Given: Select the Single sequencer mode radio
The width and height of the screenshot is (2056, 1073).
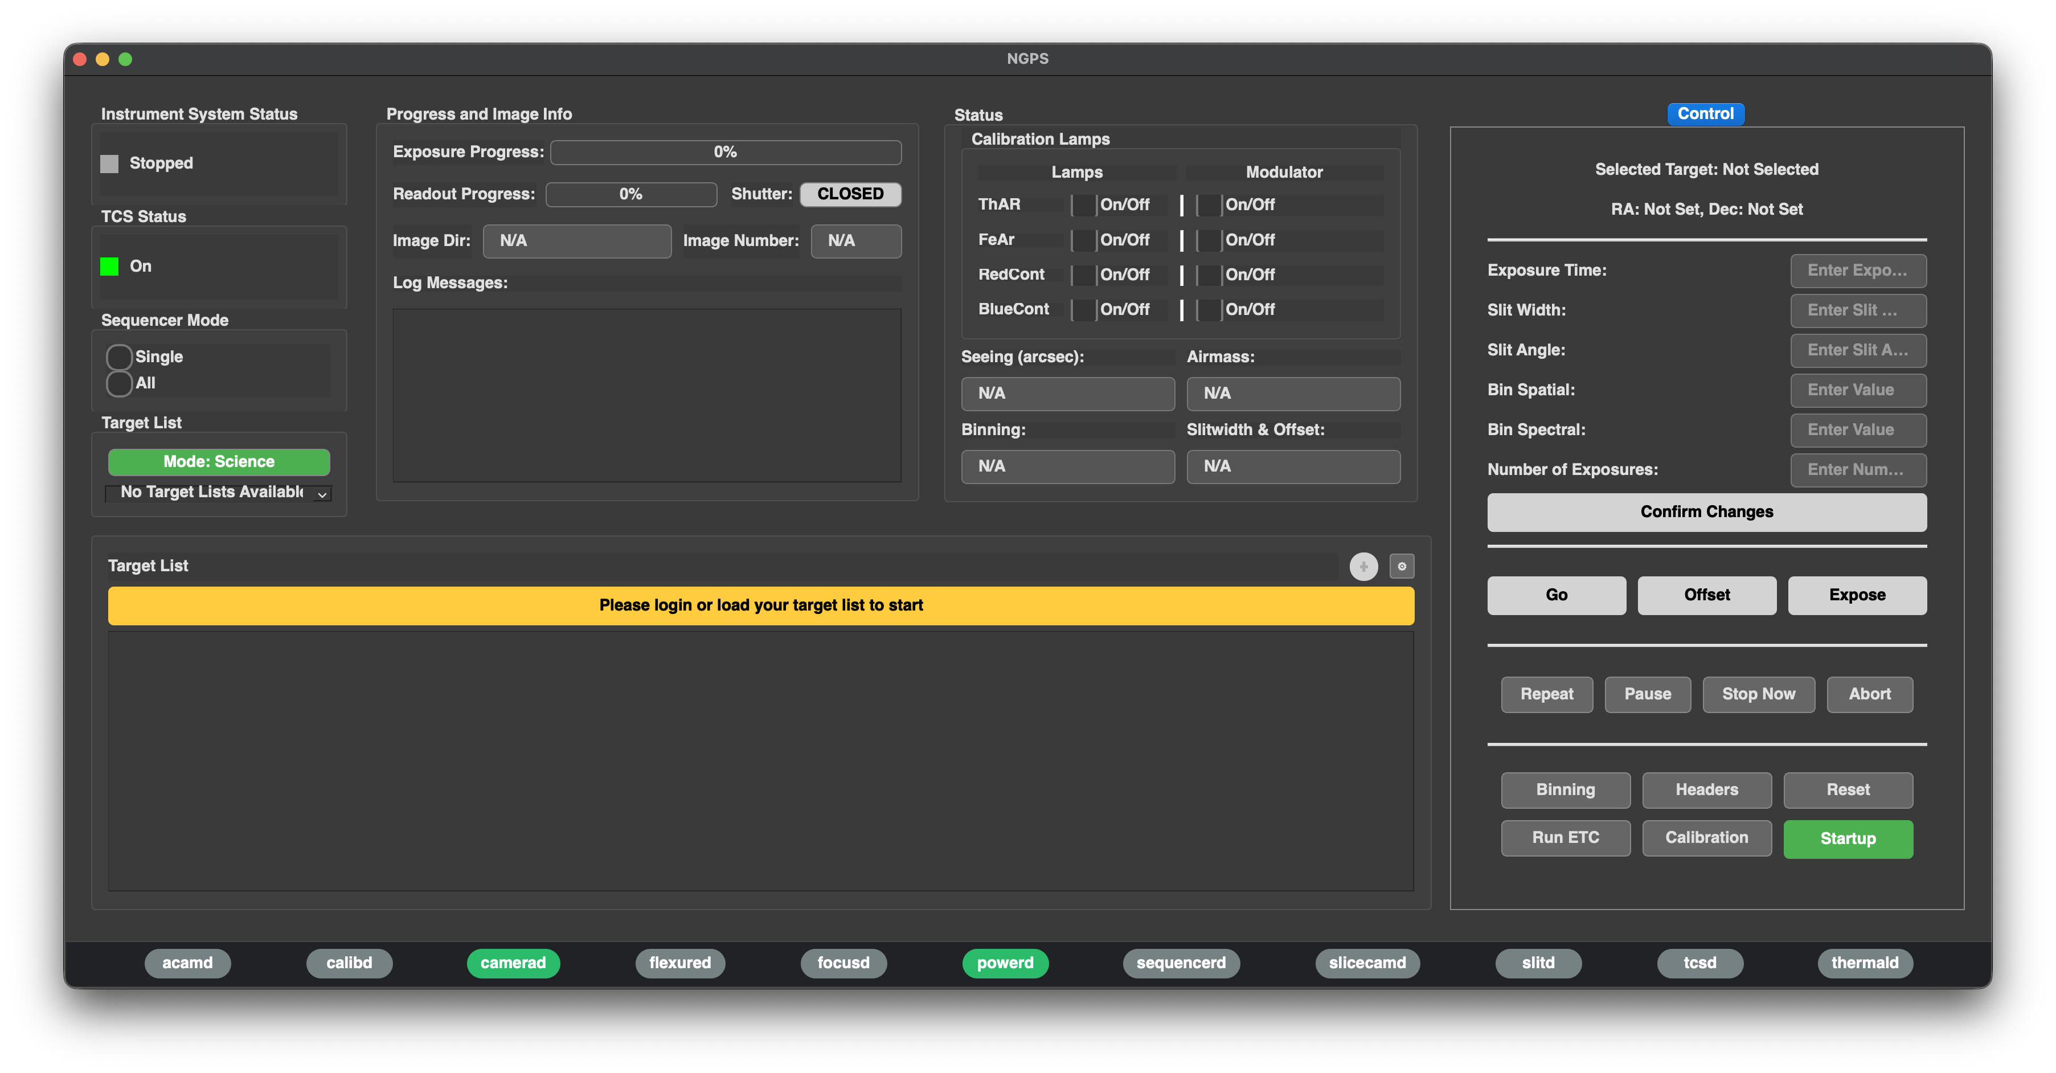Looking at the screenshot, I should tap(120, 357).
